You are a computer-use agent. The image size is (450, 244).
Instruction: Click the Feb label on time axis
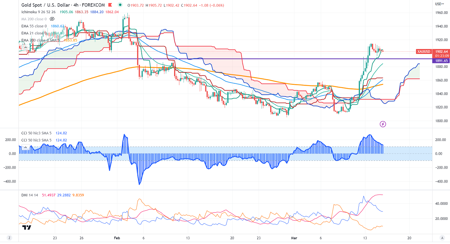(x=117, y=238)
